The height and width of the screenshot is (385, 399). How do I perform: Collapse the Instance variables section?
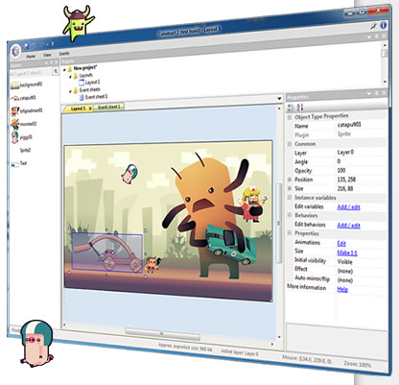(x=290, y=198)
